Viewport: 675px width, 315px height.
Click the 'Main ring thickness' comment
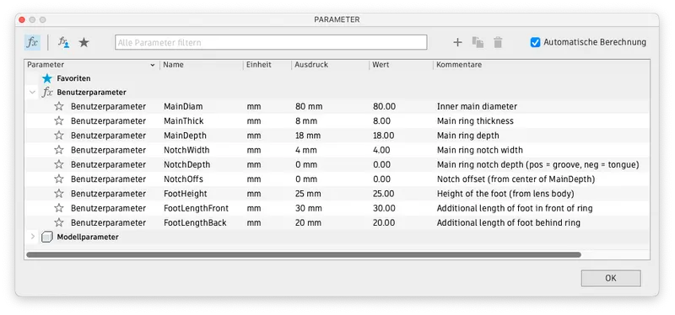(x=475, y=120)
